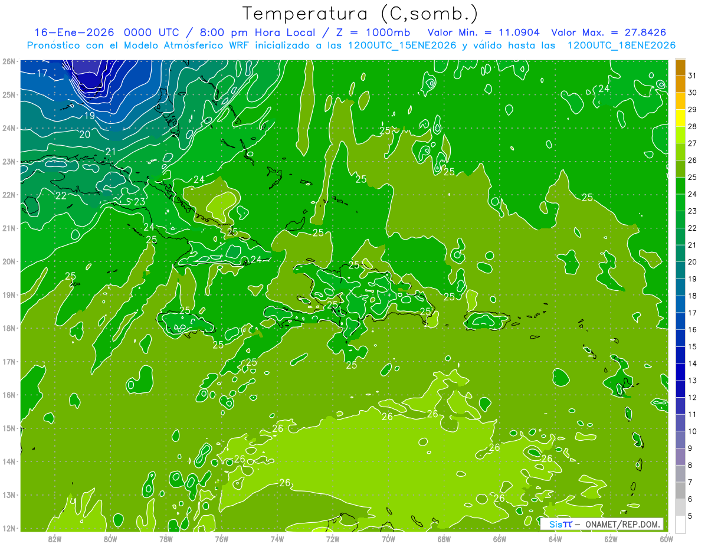Click the yellow swatch between 28 and 29
The image size is (708, 547).
coord(680,119)
